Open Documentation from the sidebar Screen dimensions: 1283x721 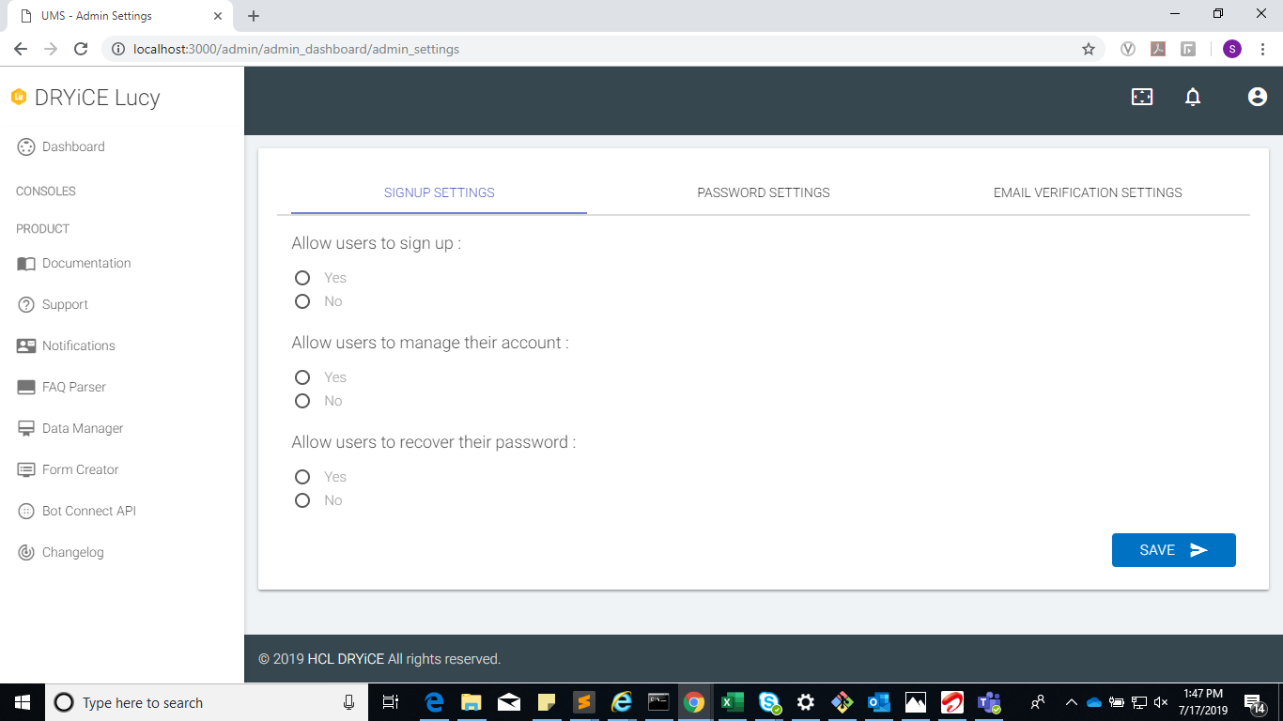coord(74,263)
